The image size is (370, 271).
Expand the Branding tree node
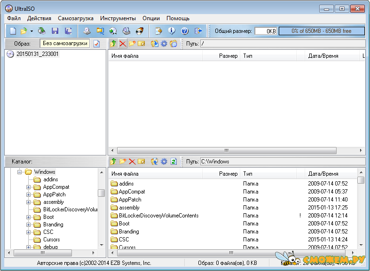[28, 225]
